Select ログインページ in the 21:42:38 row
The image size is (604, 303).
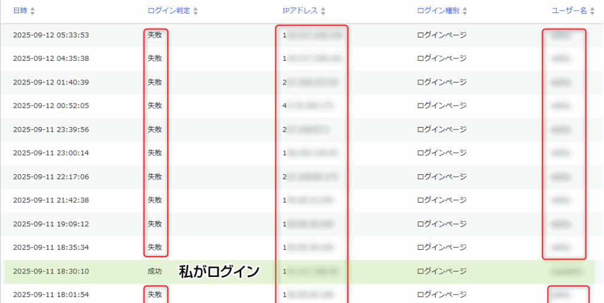coord(442,200)
